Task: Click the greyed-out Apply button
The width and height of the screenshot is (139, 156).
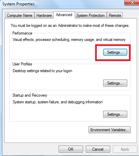Action: pos(125,149)
